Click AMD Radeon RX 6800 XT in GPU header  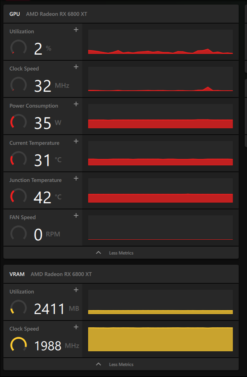57,14
